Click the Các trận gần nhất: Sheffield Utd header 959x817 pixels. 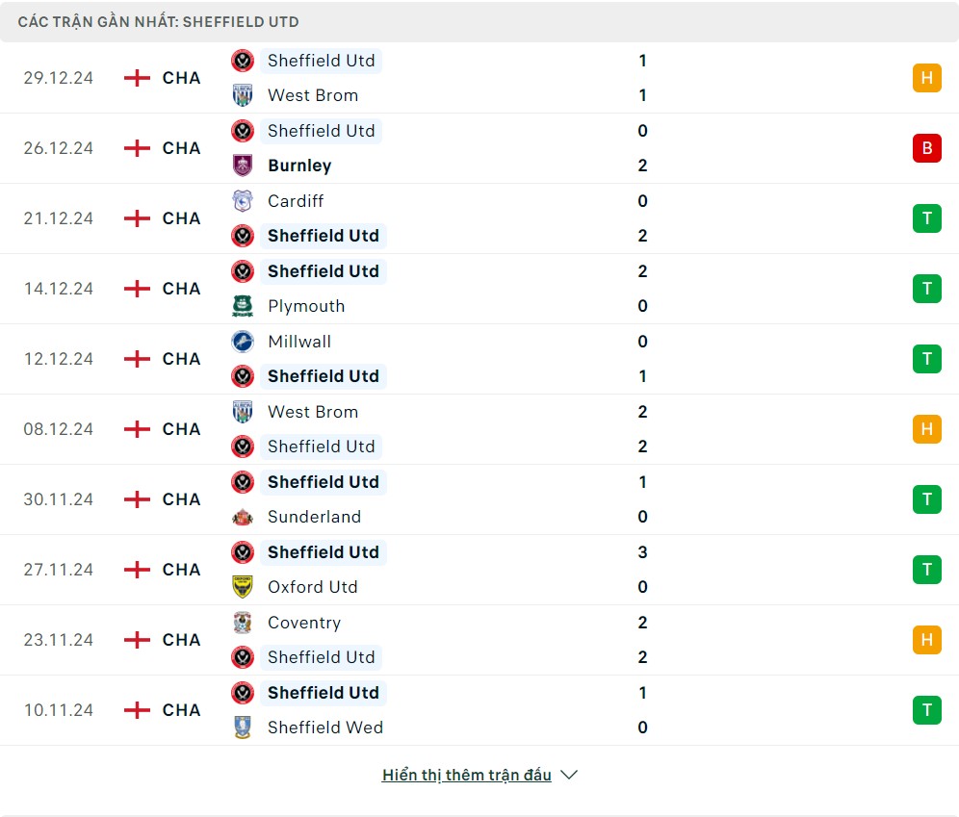click(x=159, y=22)
